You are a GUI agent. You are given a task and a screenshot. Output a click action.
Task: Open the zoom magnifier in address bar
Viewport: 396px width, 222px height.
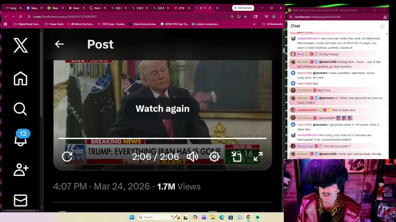pos(232,17)
